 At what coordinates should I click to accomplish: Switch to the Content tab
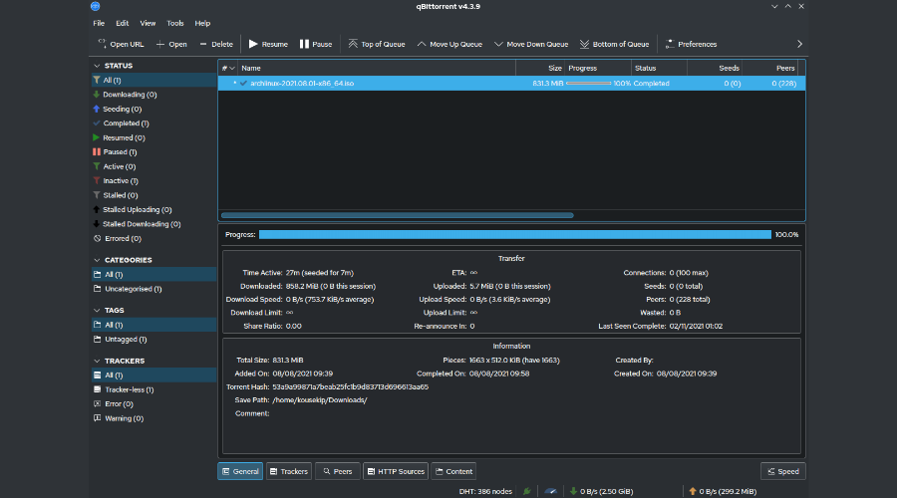click(453, 471)
